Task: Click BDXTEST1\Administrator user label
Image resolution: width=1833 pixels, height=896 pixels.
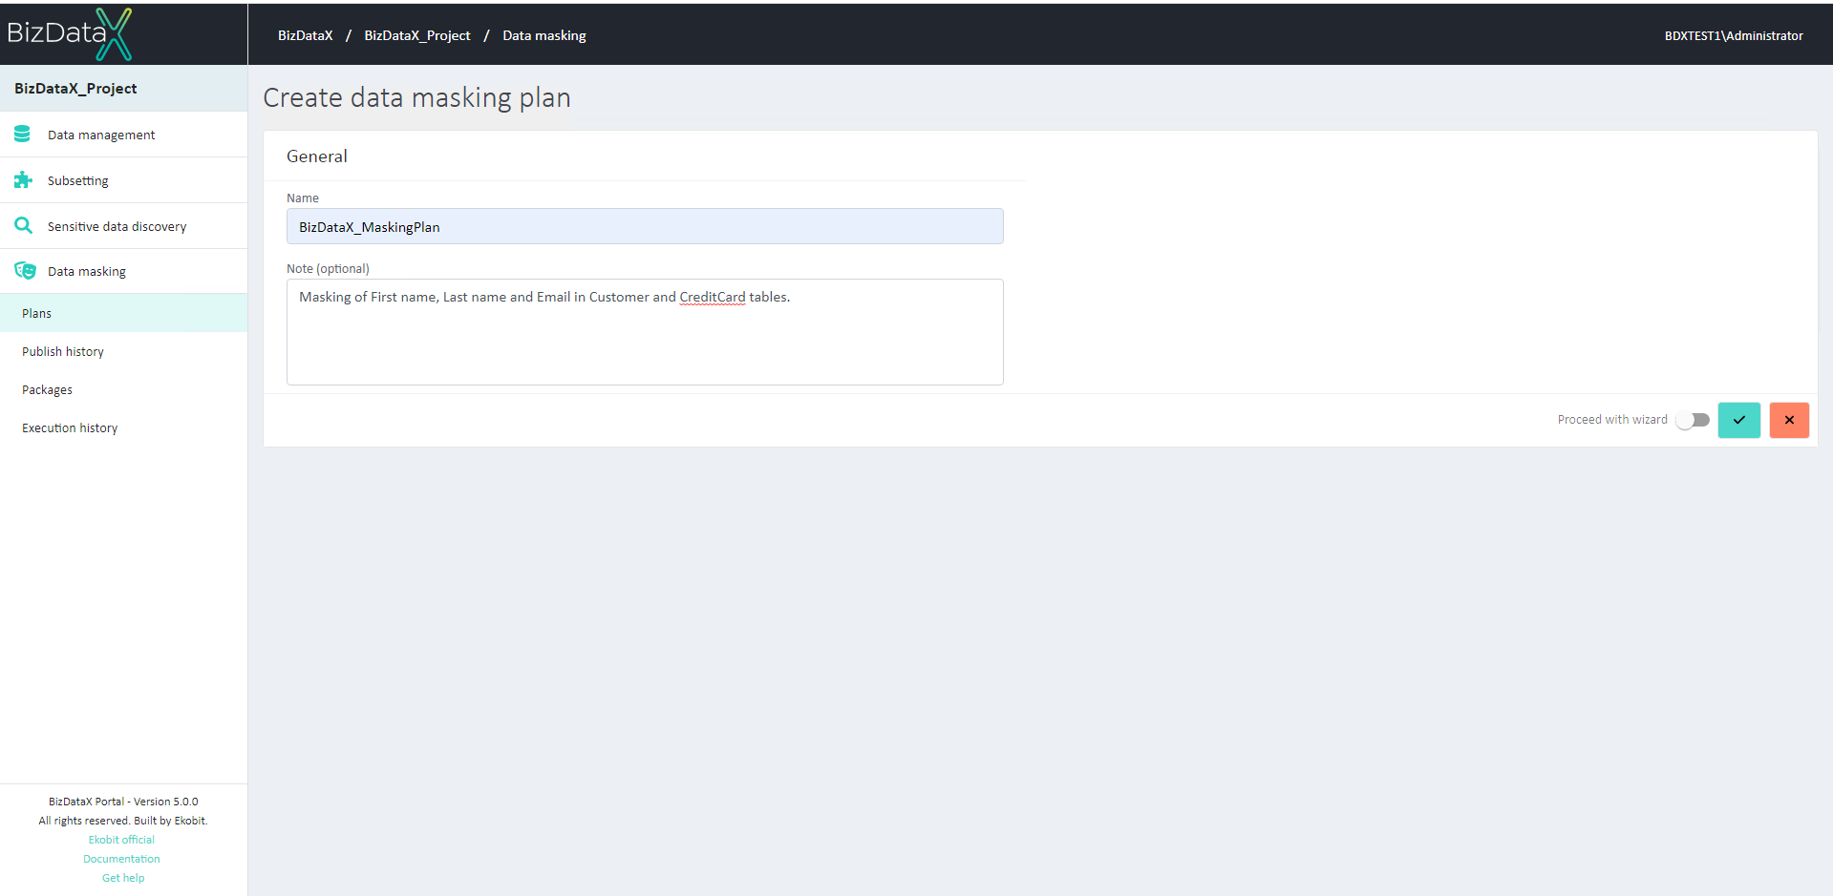Action: tap(1734, 35)
